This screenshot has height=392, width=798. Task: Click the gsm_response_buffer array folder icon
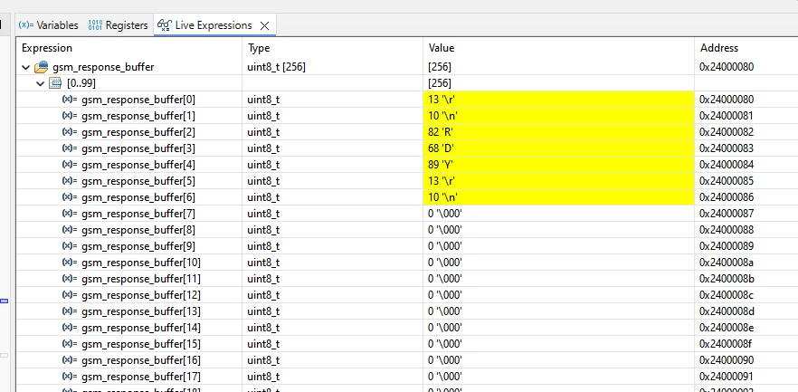tap(42, 67)
